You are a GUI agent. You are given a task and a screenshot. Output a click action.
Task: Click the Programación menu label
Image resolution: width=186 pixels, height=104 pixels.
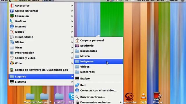click(24, 53)
